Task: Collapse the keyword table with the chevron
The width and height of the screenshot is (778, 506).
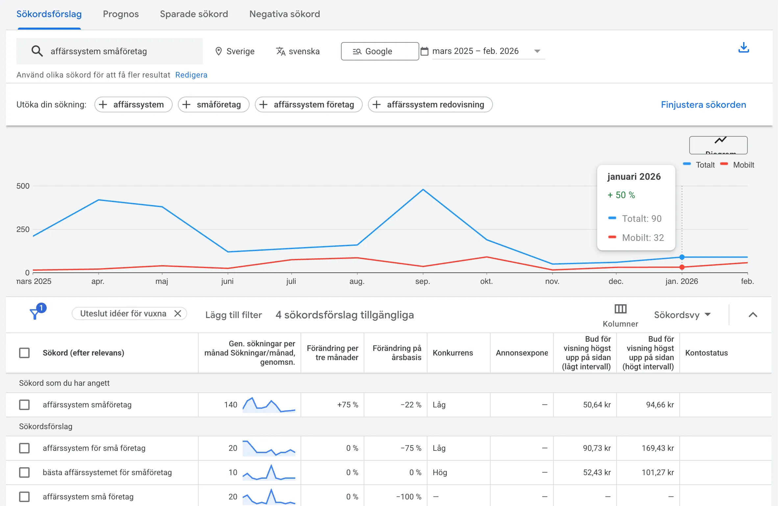Action: click(753, 314)
